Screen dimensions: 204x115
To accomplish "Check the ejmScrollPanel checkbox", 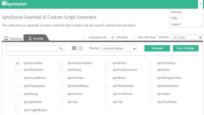I will pyautogui.click(x=106, y=94).
